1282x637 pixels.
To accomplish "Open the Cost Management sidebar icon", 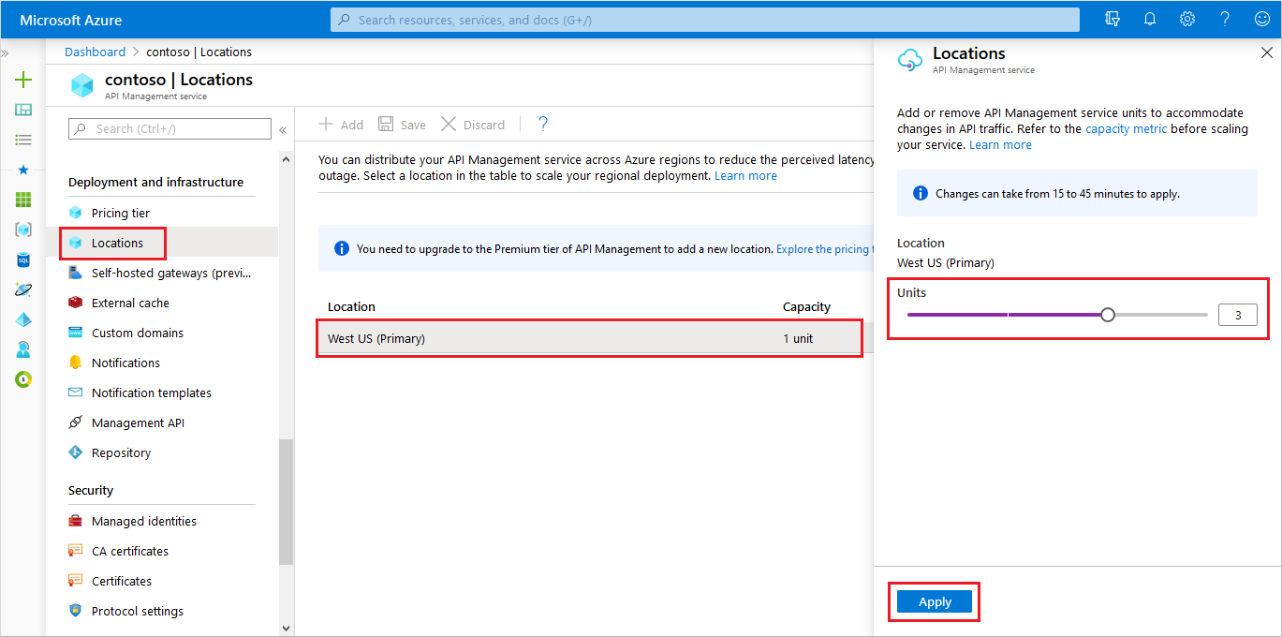I will [x=22, y=379].
